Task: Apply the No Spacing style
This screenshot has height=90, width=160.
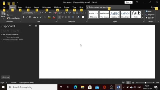Action: click(104, 14)
